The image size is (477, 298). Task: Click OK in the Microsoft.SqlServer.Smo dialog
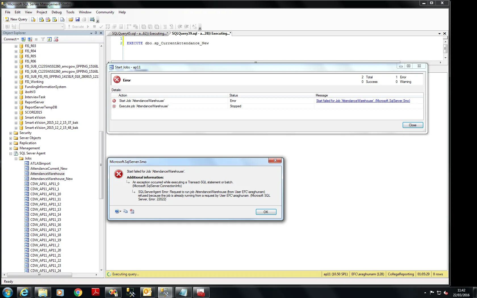(266, 212)
